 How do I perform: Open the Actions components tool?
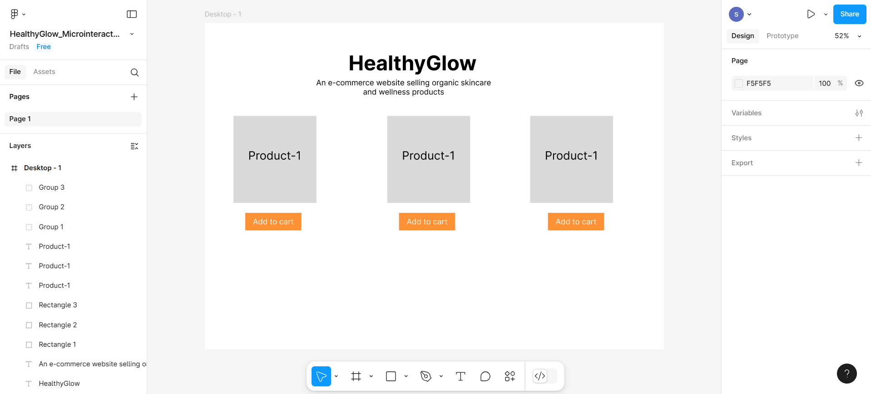tap(510, 376)
